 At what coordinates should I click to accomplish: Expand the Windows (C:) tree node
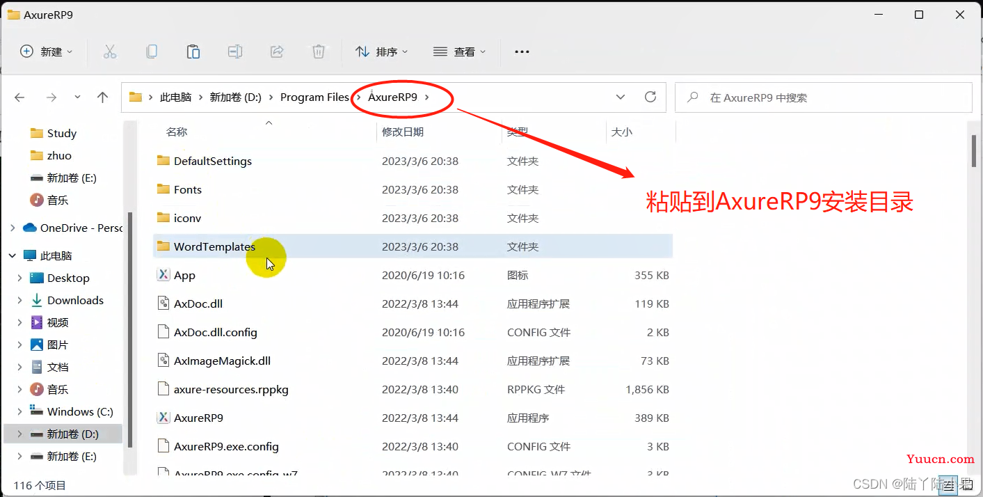click(19, 411)
